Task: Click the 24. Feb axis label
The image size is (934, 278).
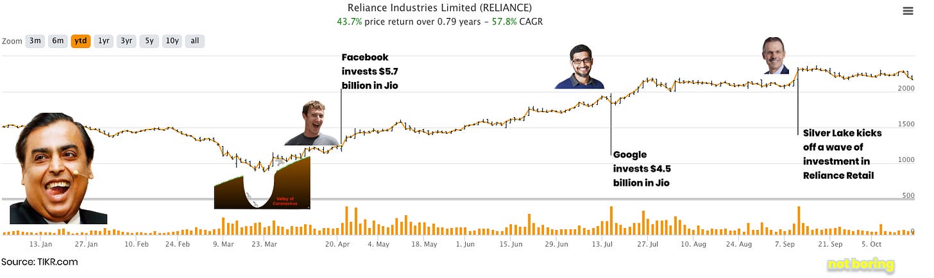Action: click(178, 244)
